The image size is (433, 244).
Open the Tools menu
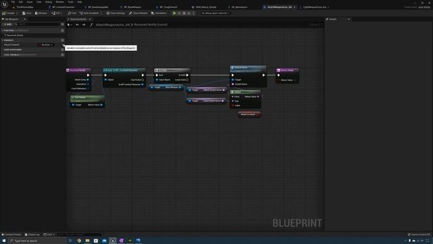tap(70, 2)
